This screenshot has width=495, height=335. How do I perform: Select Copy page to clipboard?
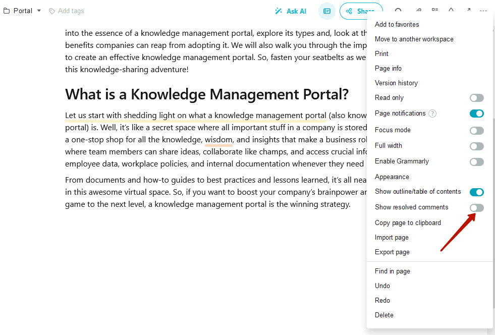click(408, 222)
